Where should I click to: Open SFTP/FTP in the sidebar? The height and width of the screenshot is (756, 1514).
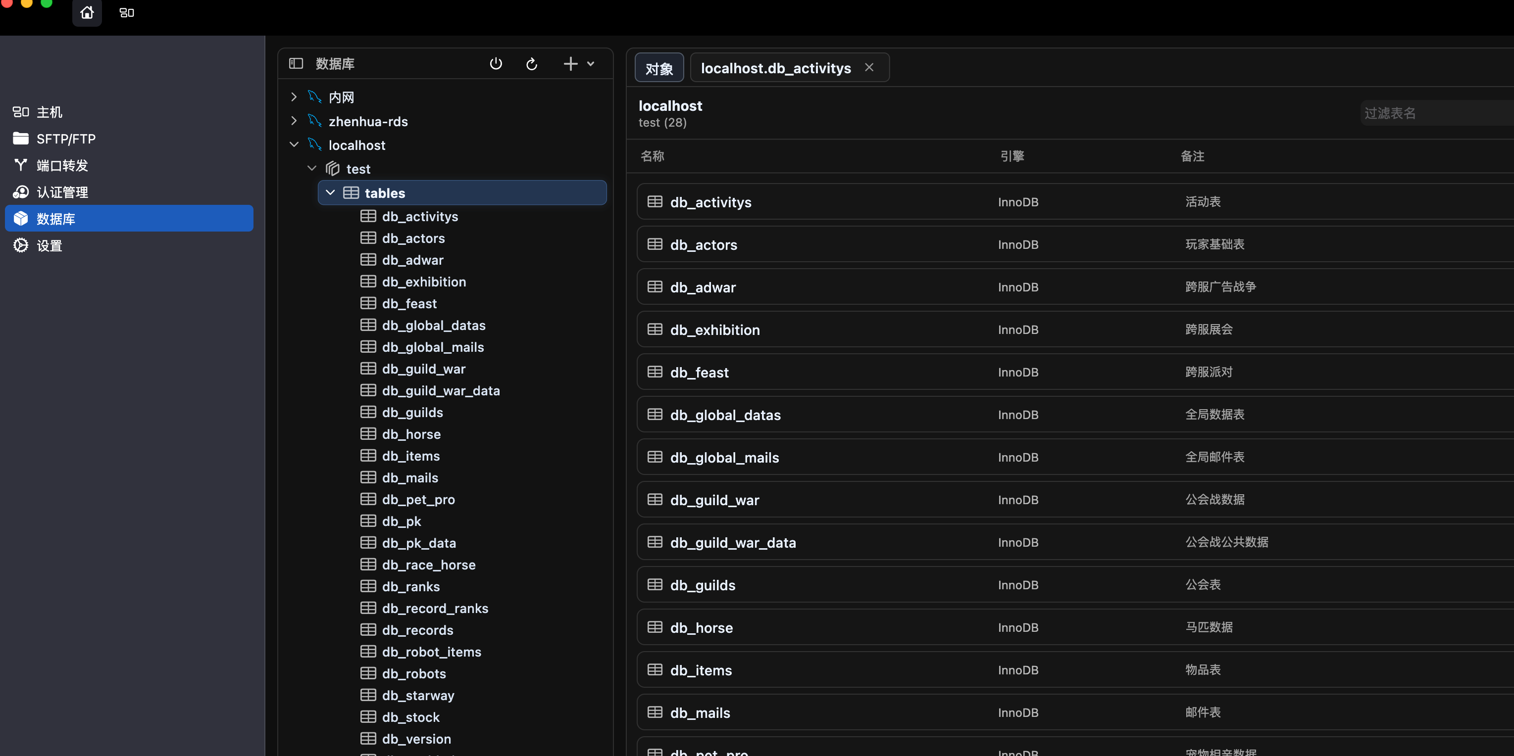pos(66,139)
